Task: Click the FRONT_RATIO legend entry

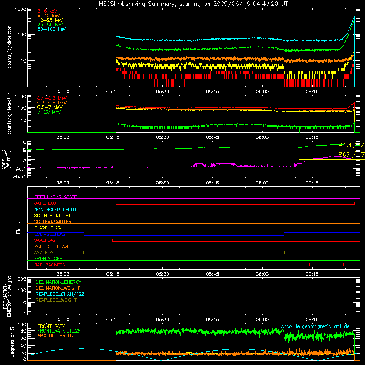Action: point(52,326)
